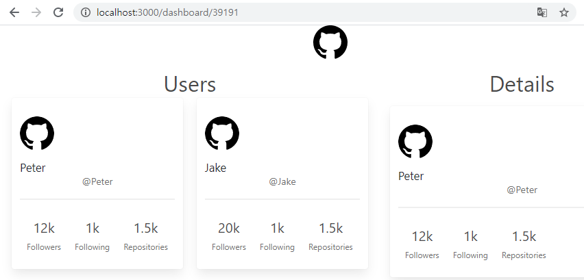Click the Repositories label on Peter's Users card

pyautogui.click(x=145, y=247)
